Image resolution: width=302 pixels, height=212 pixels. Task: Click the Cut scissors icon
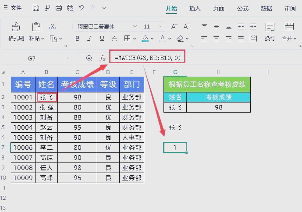53,27
